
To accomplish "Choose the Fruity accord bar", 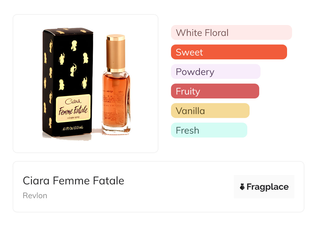I will [215, 91].
